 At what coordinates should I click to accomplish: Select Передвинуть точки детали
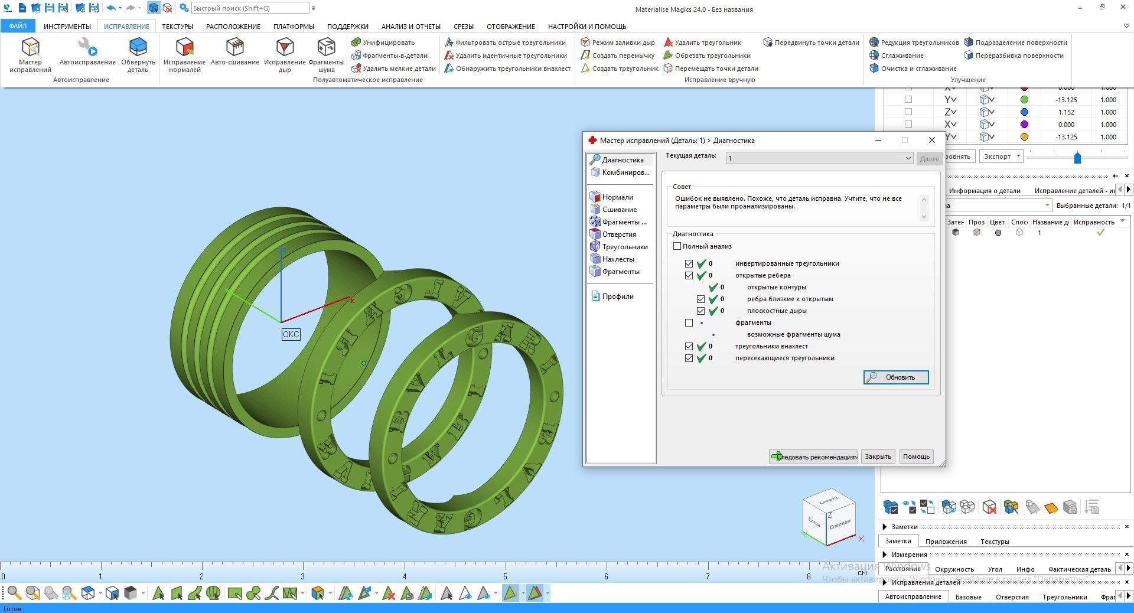pos(811,43)
